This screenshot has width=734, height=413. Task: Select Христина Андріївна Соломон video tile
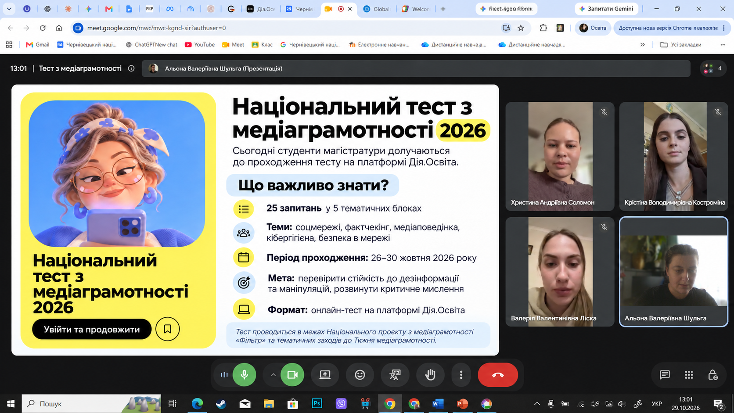click(x=560, y=156)
